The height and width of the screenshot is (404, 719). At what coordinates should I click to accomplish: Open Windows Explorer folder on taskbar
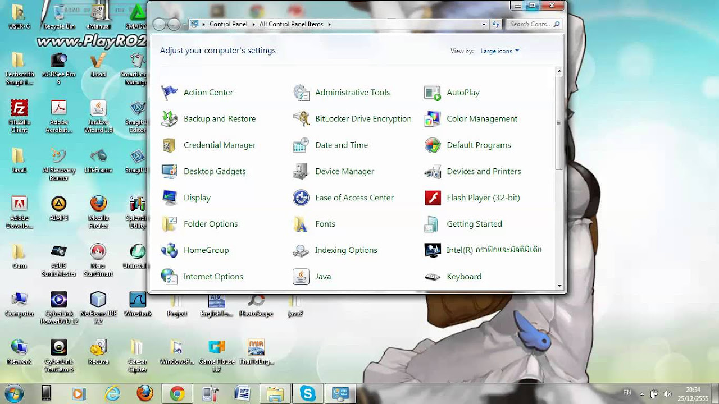coord(275,394)
